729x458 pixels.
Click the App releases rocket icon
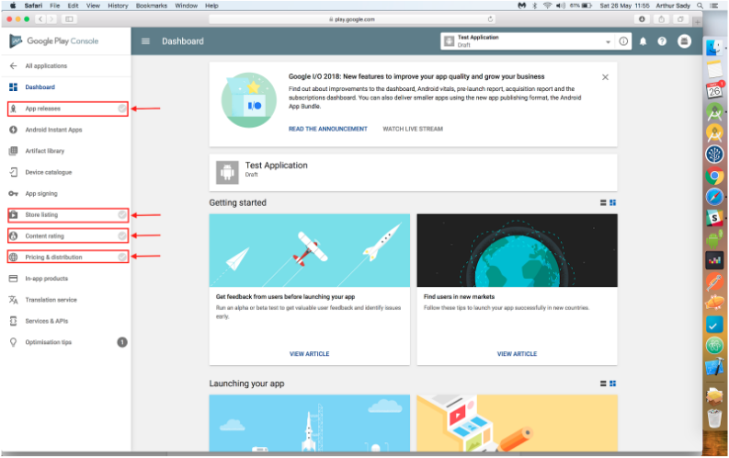pos(14,109)
